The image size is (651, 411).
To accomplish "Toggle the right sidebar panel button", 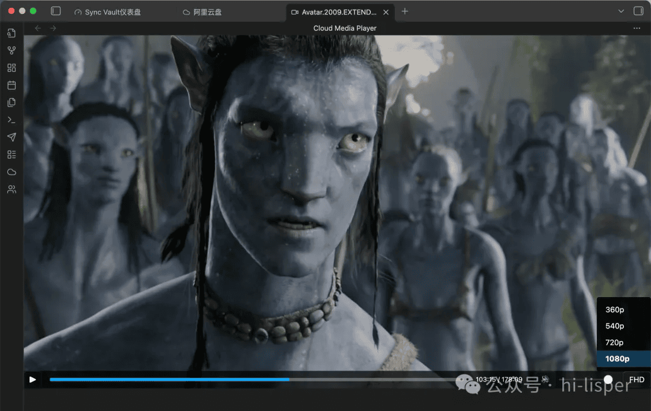I will (x=638, y=11).
